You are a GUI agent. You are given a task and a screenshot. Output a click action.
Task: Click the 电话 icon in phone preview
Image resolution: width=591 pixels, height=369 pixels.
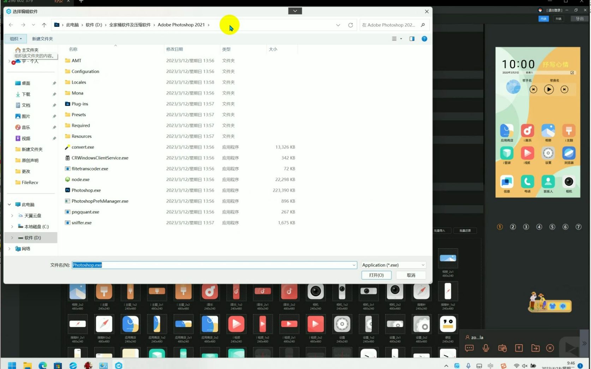[x=527, y=182]
